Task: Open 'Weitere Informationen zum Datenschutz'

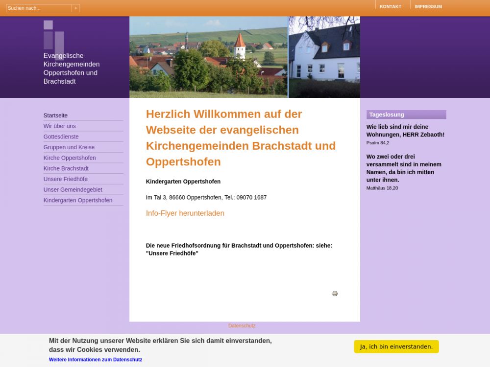Action: 96,360
